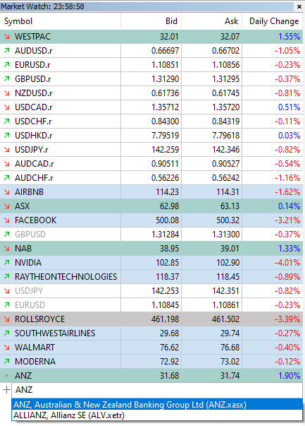The image size is (305, 426).
Task: Select the greyed-out EURUSD symbol
Action: pos(30,304)
